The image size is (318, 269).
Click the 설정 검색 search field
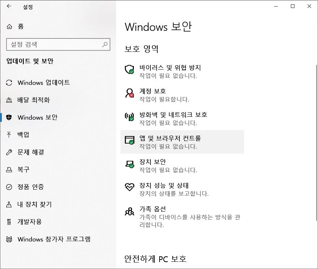coord(58,44)
